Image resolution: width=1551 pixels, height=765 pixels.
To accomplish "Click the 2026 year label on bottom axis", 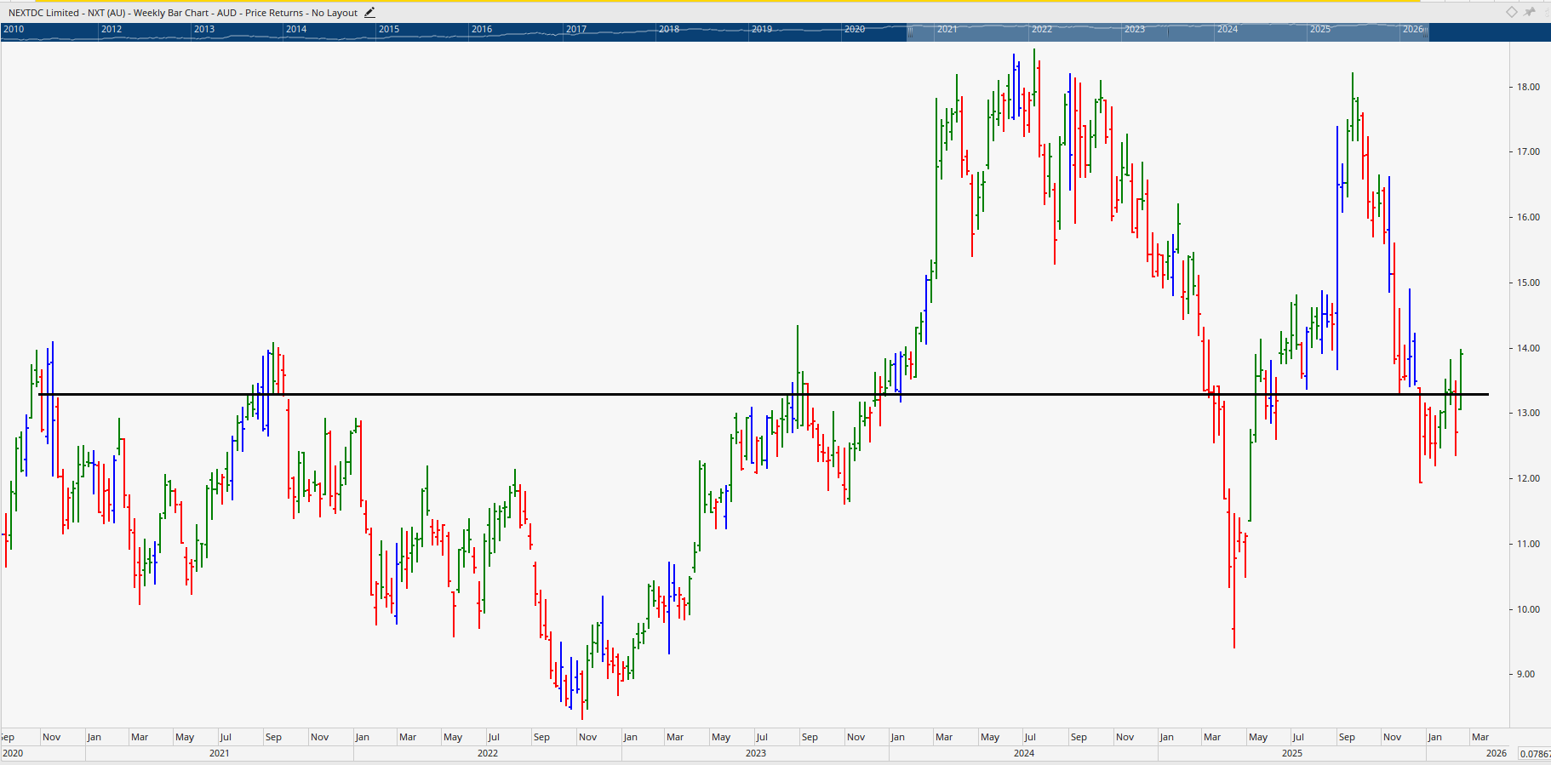I will click(1496, 753).
